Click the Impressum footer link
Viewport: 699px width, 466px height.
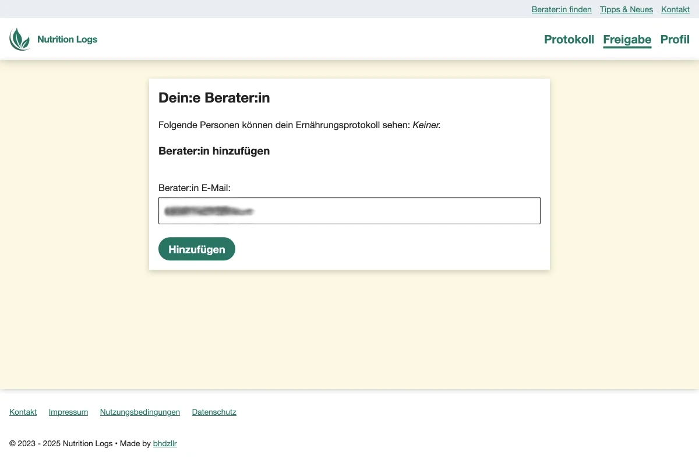coord(68,412)
